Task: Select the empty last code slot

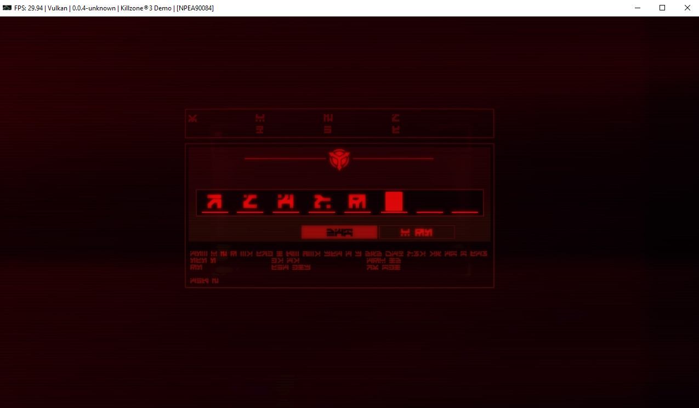Action: coord(465,202)
